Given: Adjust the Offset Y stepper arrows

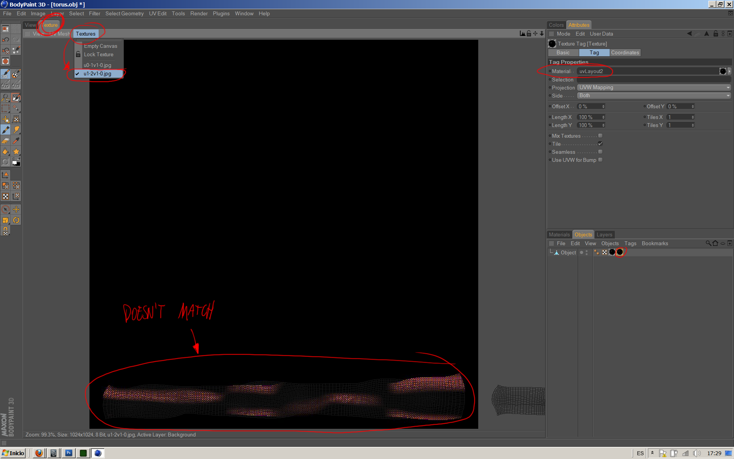Looking at the screenshot, I should click(x=693, y=106).
